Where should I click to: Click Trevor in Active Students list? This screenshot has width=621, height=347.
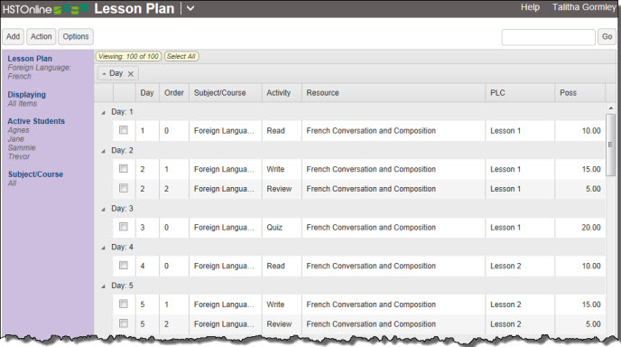(19, 156)
